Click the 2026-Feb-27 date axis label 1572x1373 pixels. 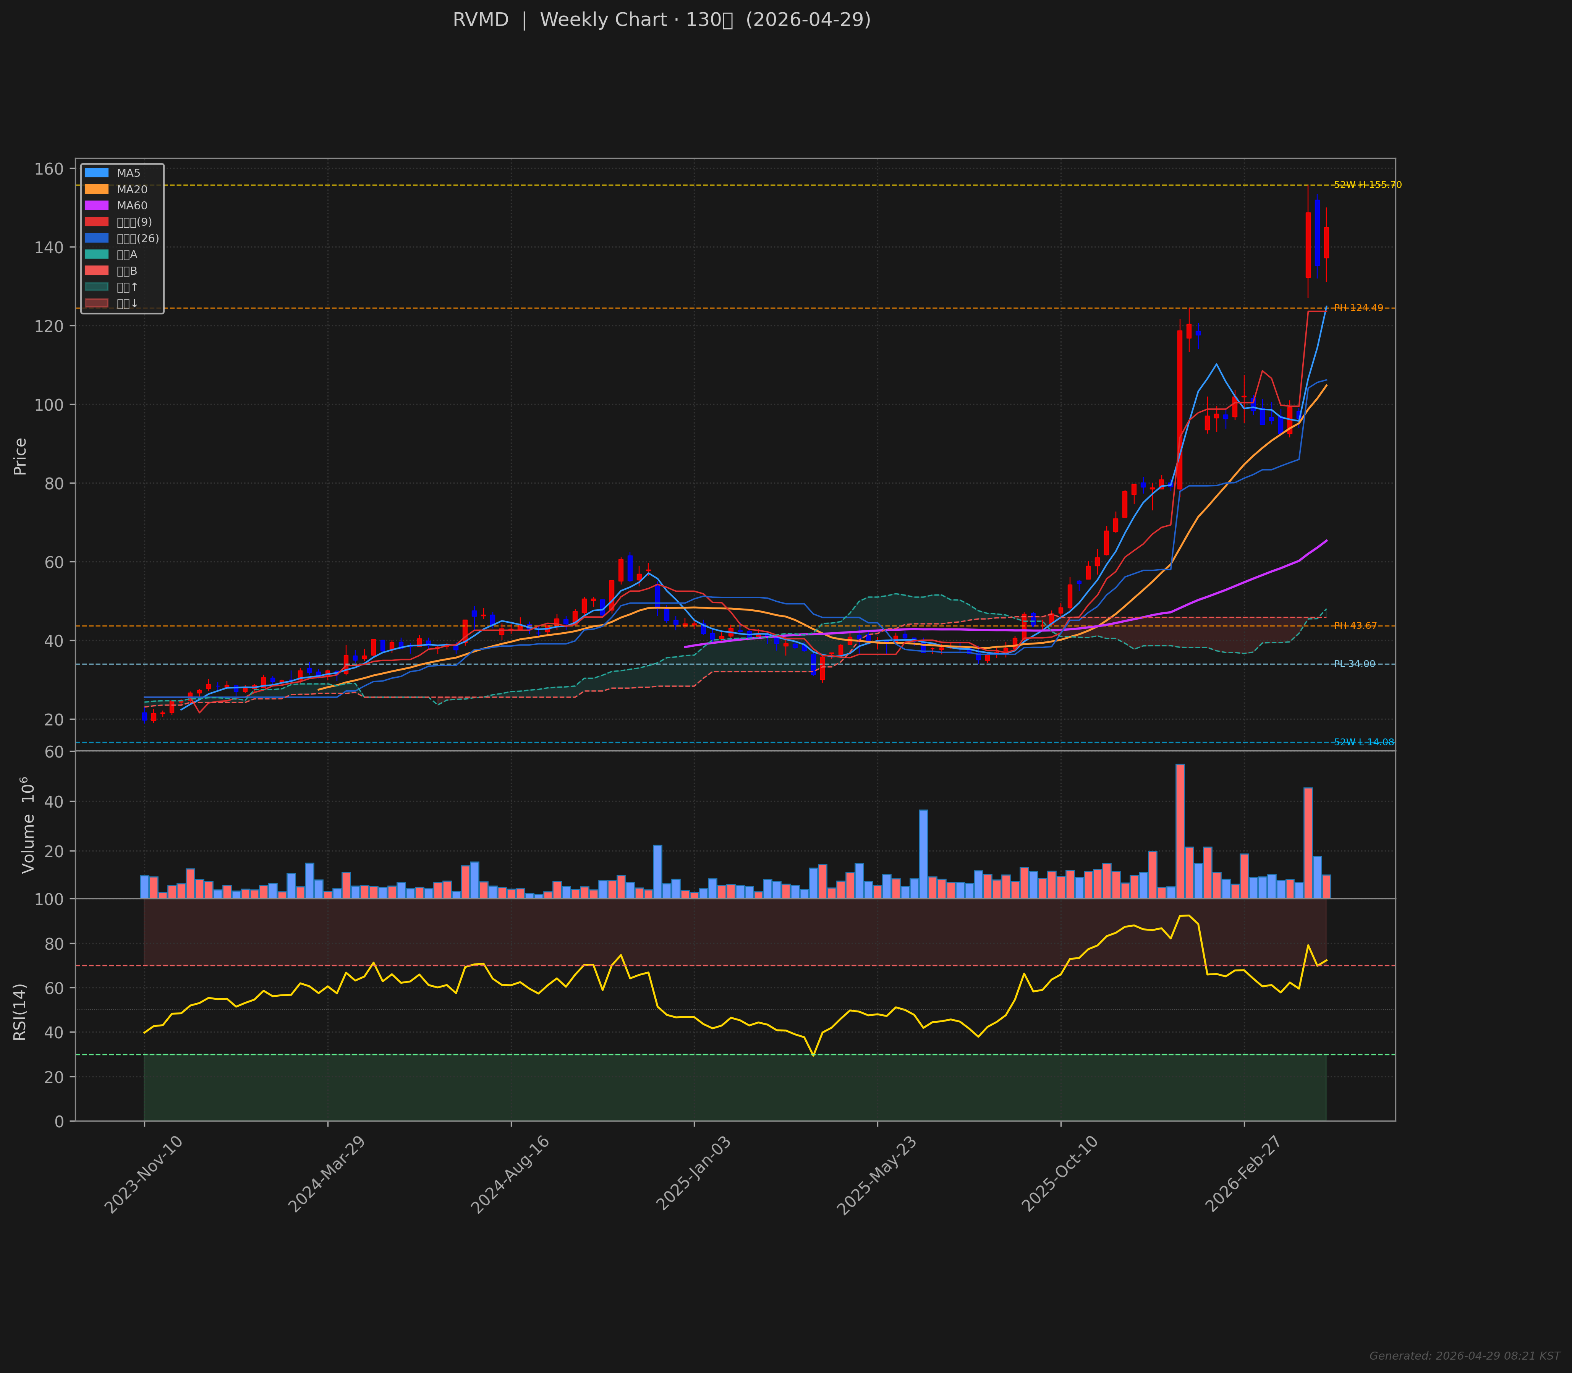[1243, 1174]
